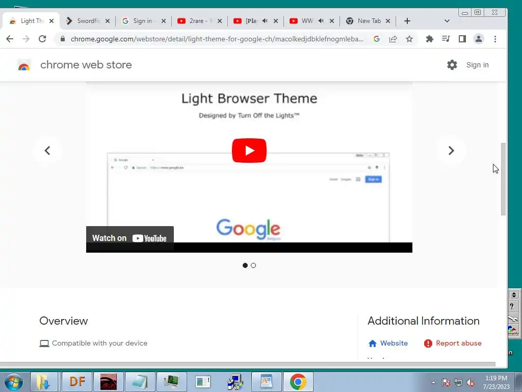Close the Swordfish tab
The width and height of the screenshot is (522, 392).
107,21
